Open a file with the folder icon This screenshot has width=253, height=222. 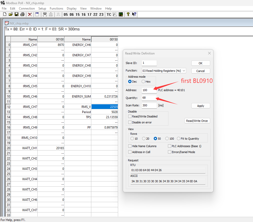click(x=11, y=14)
